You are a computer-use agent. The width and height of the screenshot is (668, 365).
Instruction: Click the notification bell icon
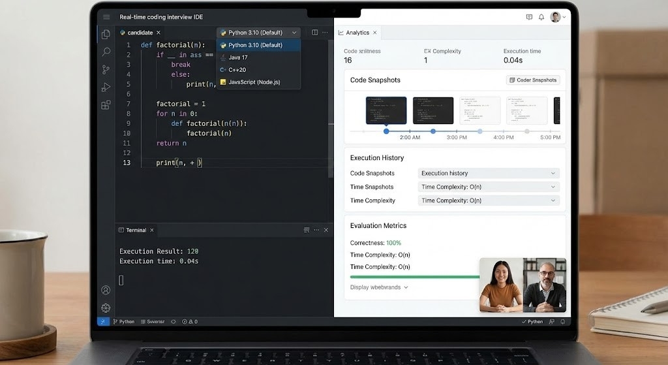pyautogui.click(x=541, y=17)
